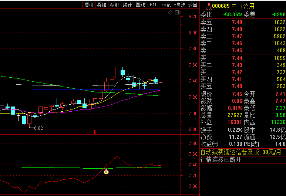
Task: Click the 买一 bid price 7.44 row
Action: 243,58
